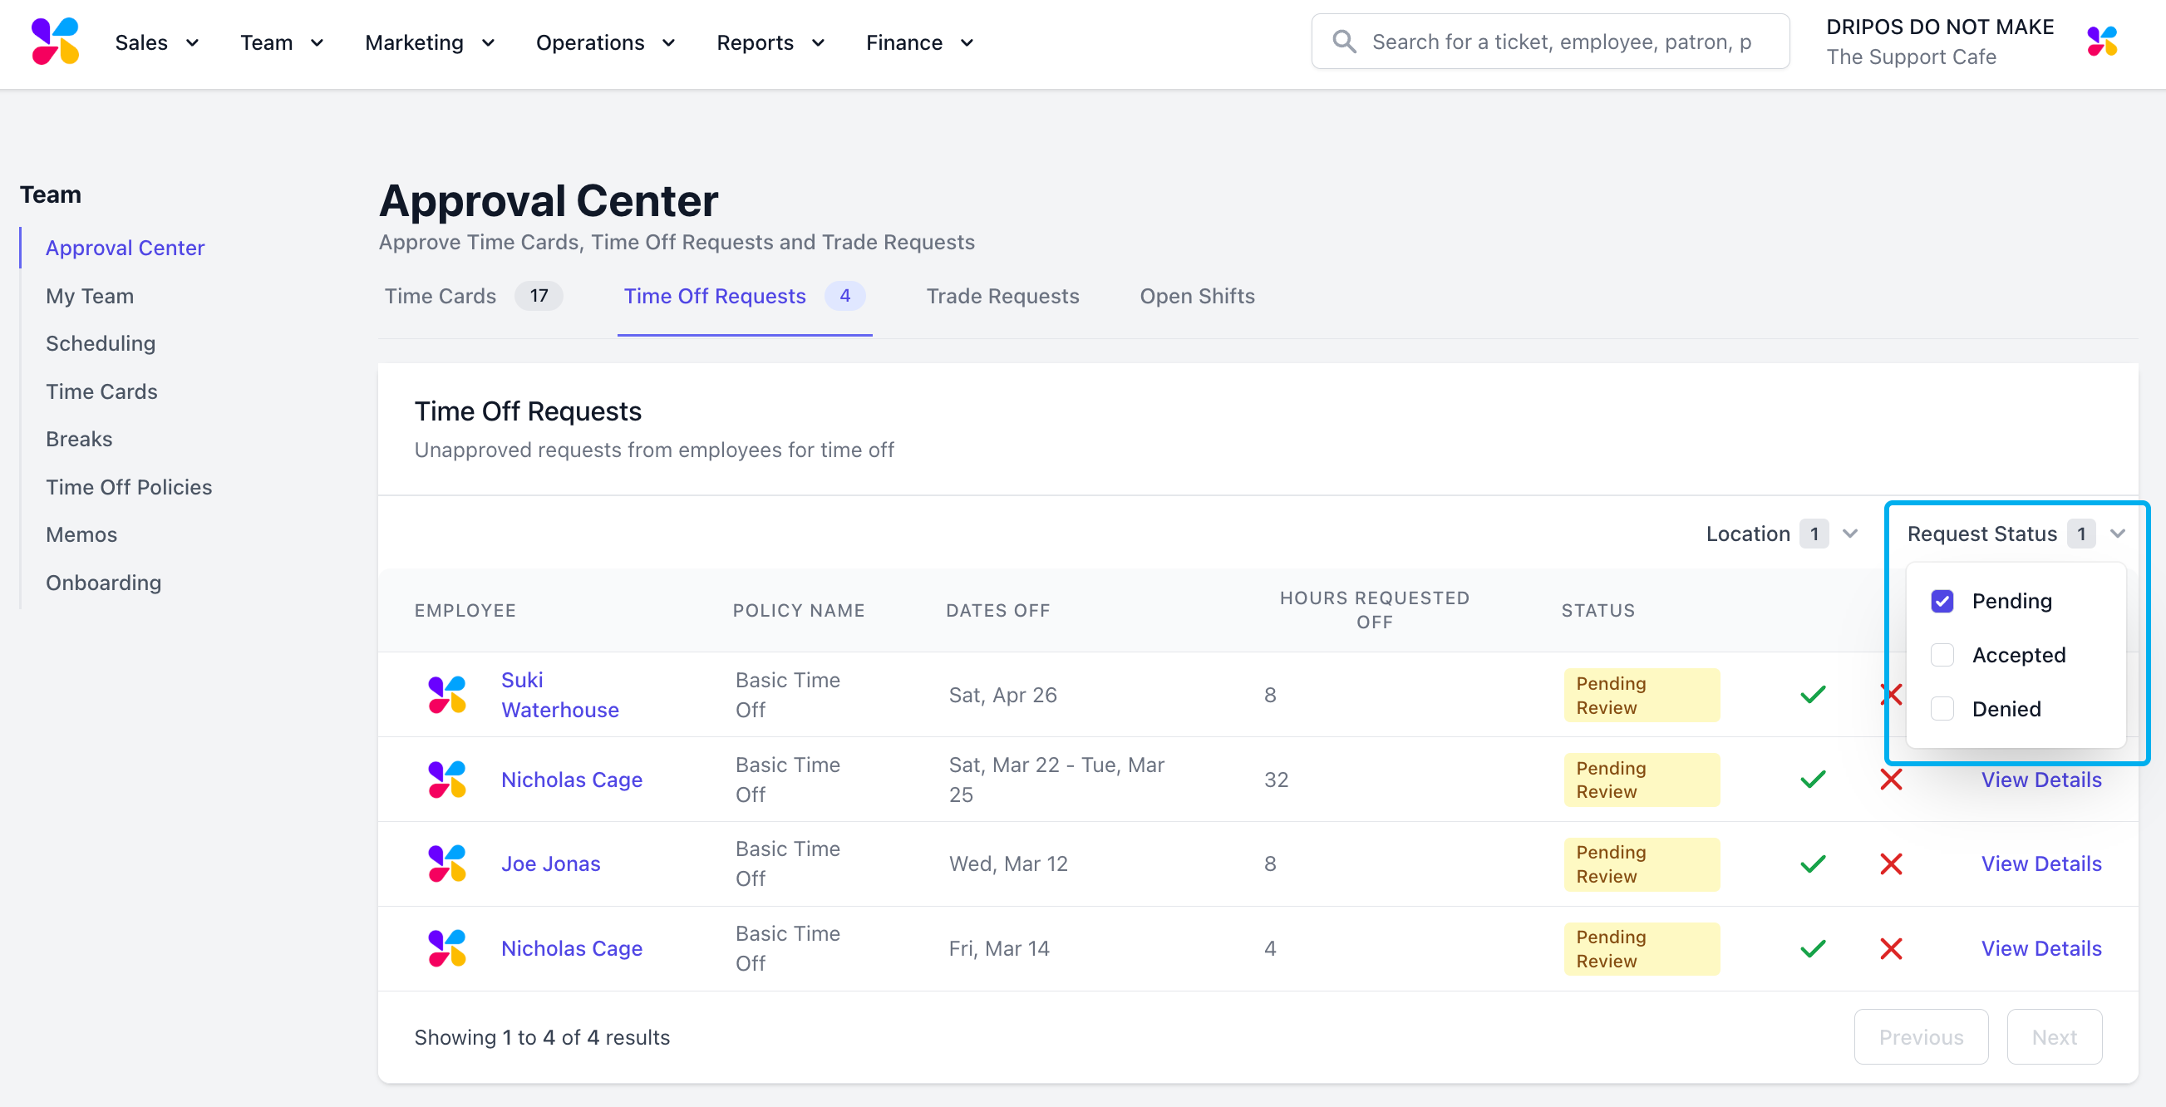View Details for Joe Jonas's request
This screenshot has width=2166, height=1107.
(2040, 863)
